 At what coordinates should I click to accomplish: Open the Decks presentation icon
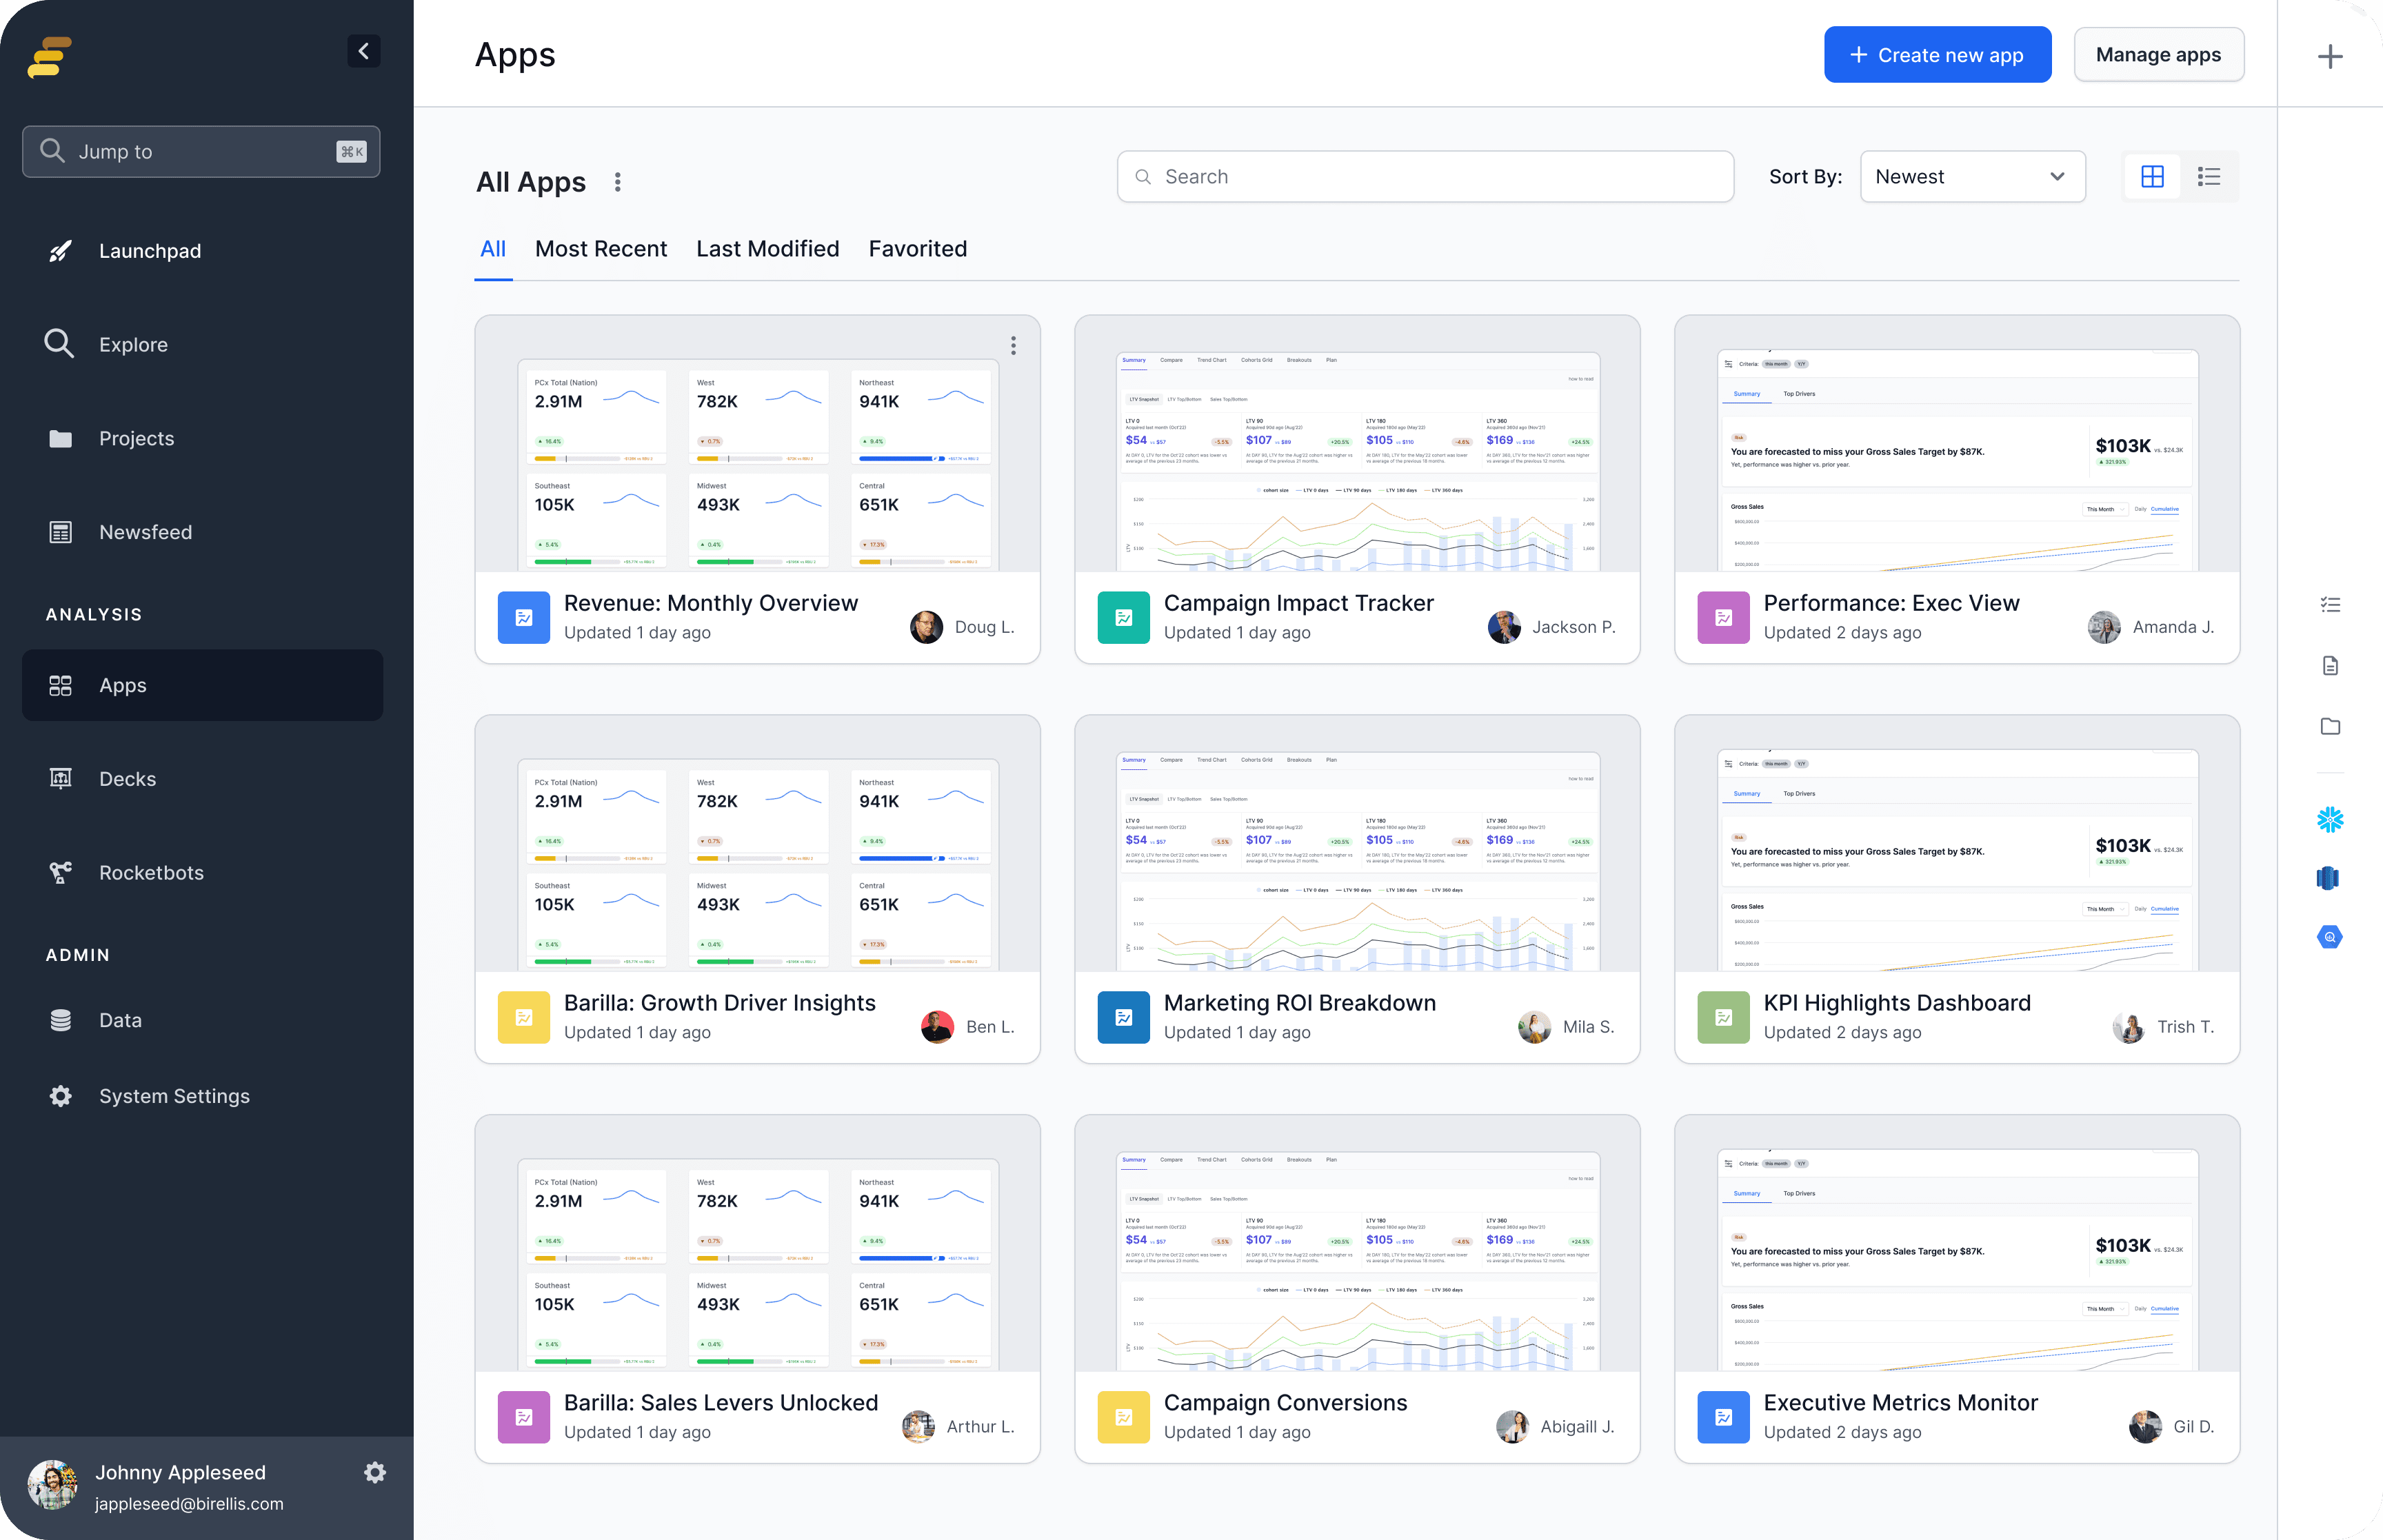[x=60, y=778]
